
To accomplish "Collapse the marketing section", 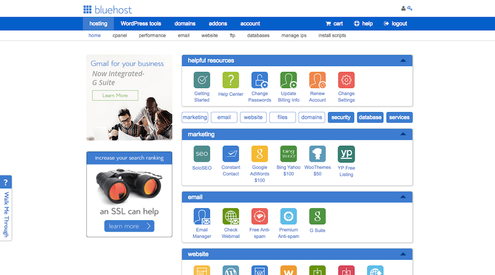I will (403, 134).
